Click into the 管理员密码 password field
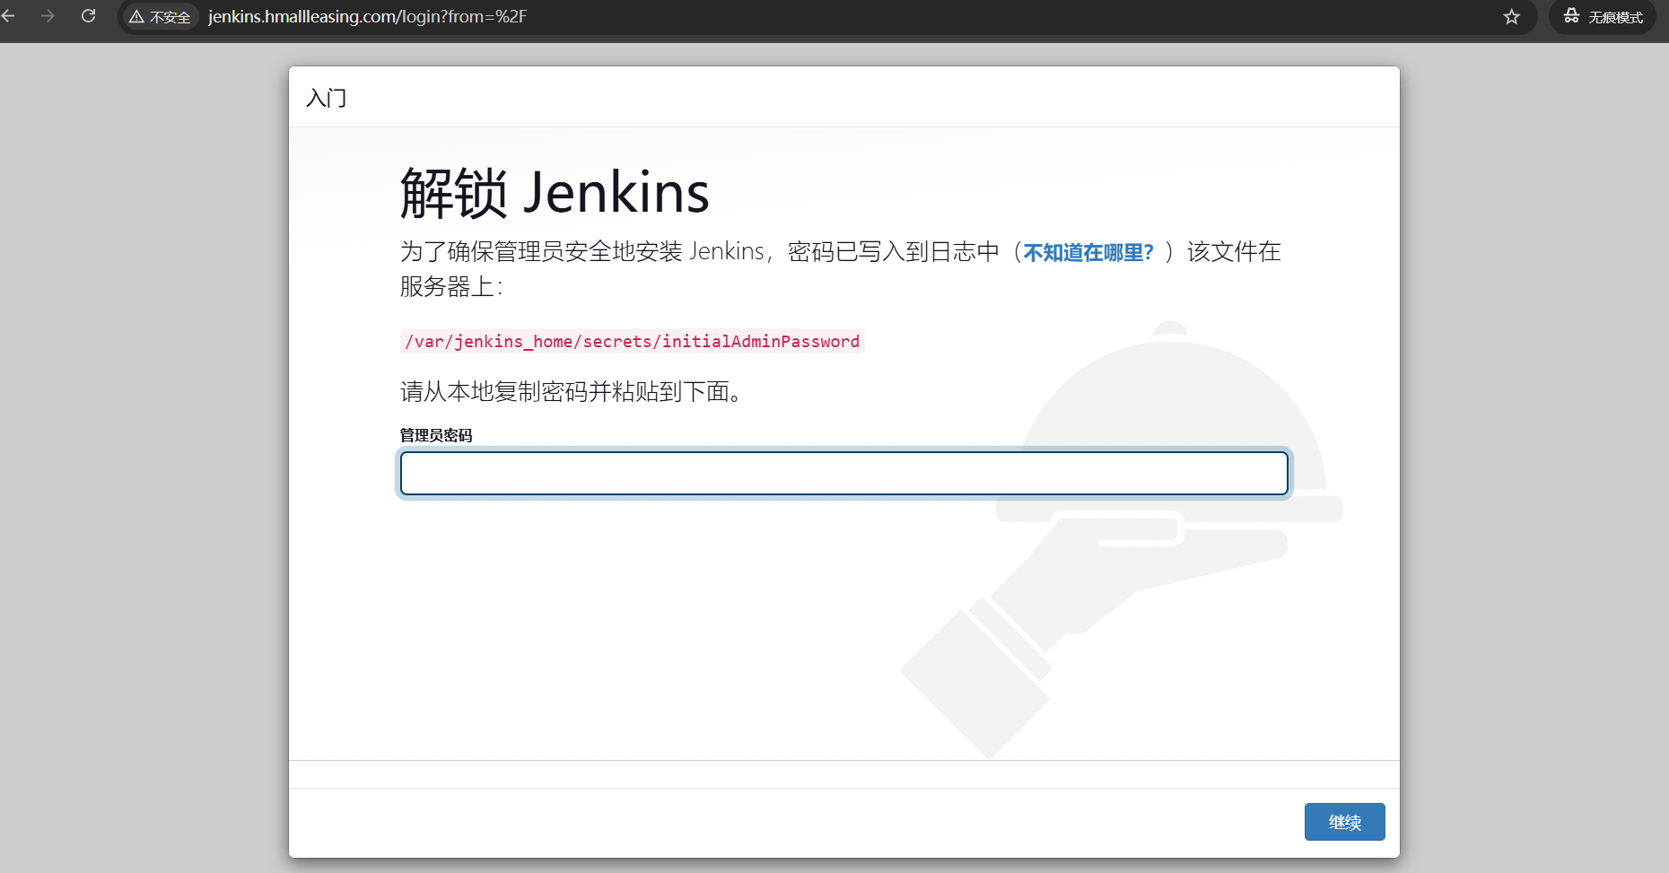Viewport: 1669px width, 873px height. 843,473
